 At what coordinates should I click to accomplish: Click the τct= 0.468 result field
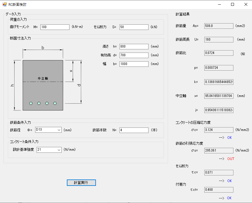pos(219,190)
